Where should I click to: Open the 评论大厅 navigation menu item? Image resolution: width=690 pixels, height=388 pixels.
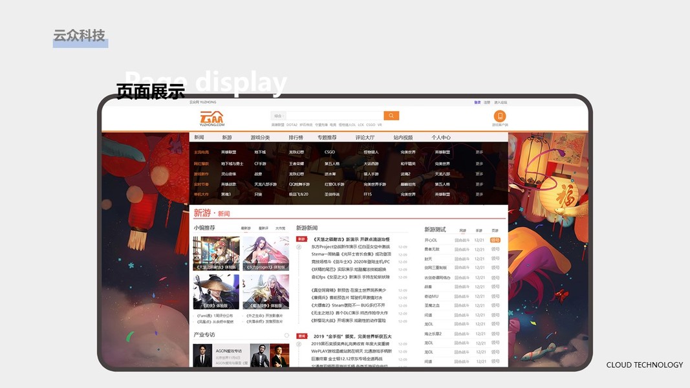coord(365,137)
